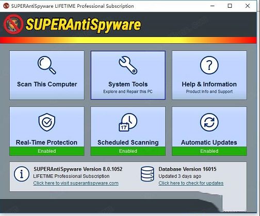Click here to check for updates link
260x216 pixels.
pyautogui.click(x=191, y=183)
